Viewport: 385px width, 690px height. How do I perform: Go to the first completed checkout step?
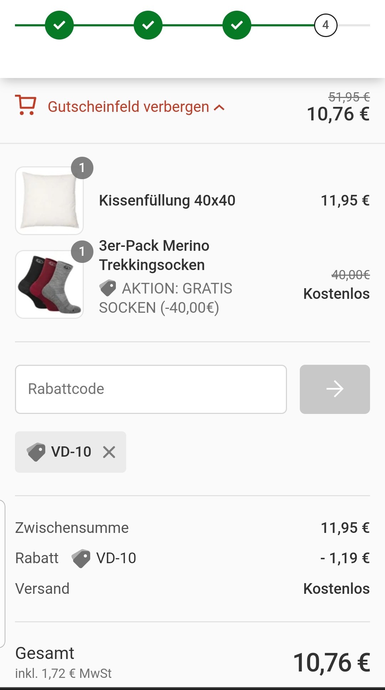point(59,25)
